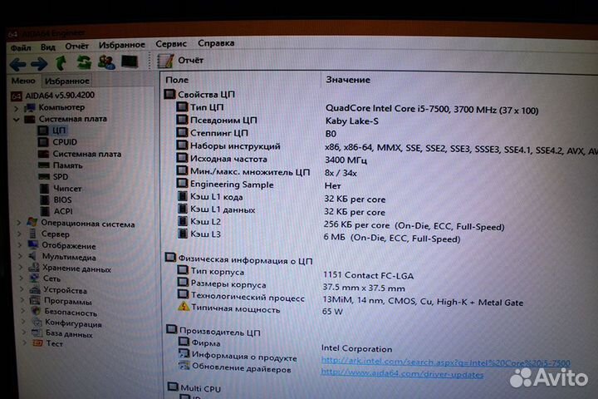Click the Конфигурация icon in tree

(x=37, y=323)
